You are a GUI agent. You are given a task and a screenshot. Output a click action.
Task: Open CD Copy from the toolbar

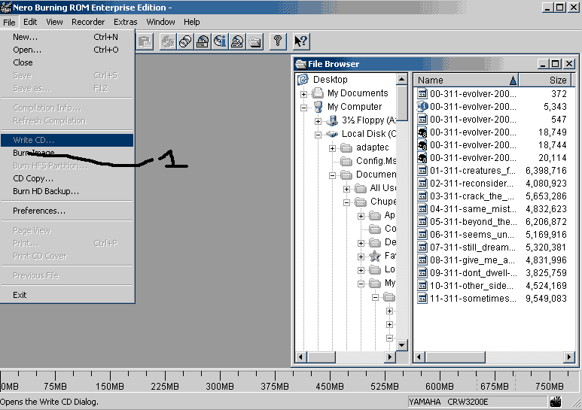(x=185, y=41)
